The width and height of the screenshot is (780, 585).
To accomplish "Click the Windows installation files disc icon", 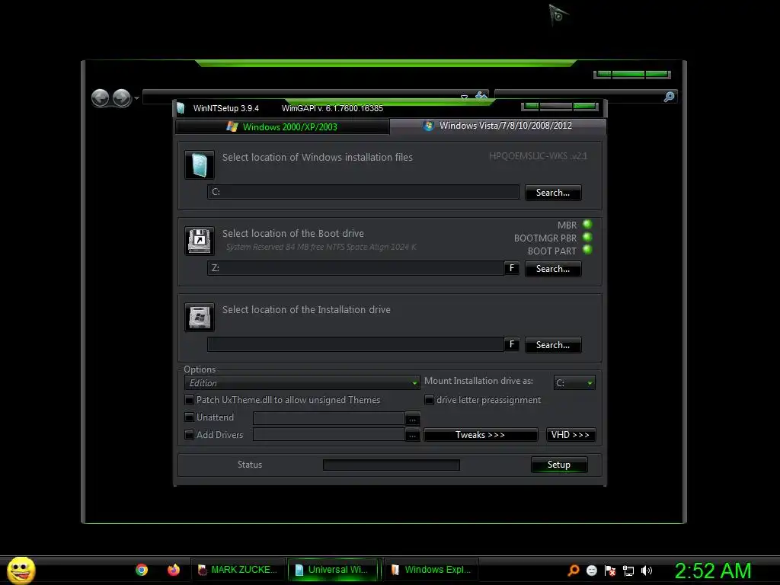I will (x=200, y=165).
